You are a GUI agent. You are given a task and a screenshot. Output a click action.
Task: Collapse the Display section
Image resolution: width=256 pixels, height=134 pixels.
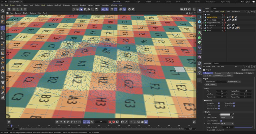204,112
